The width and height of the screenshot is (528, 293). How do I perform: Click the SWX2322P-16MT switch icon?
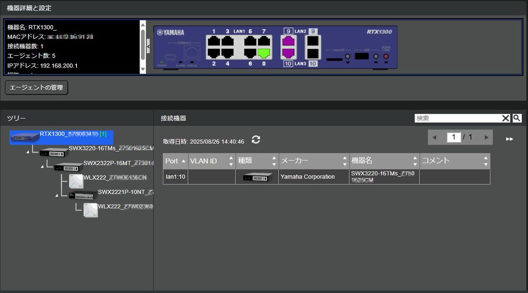click(68, 166)
